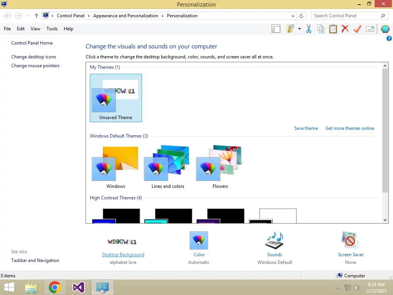Open Color settings link

(199, 255)
